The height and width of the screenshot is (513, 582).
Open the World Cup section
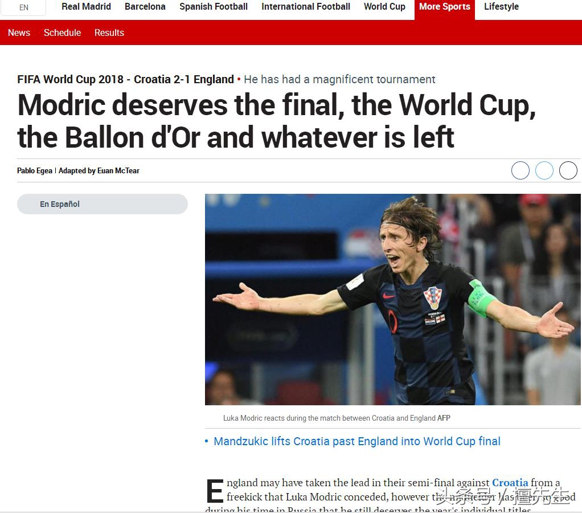point(384,7)
